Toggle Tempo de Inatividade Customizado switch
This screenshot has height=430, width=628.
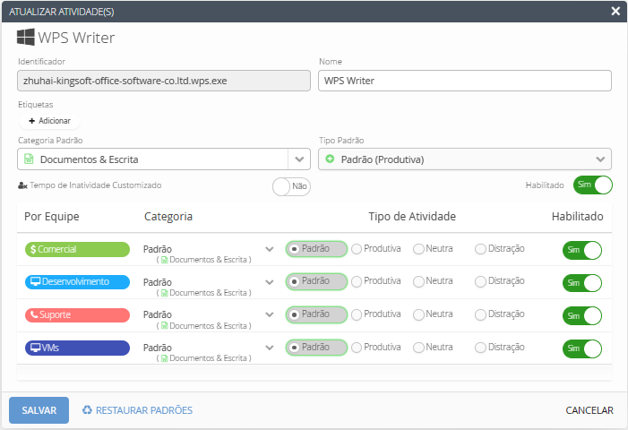coord(291,186)
